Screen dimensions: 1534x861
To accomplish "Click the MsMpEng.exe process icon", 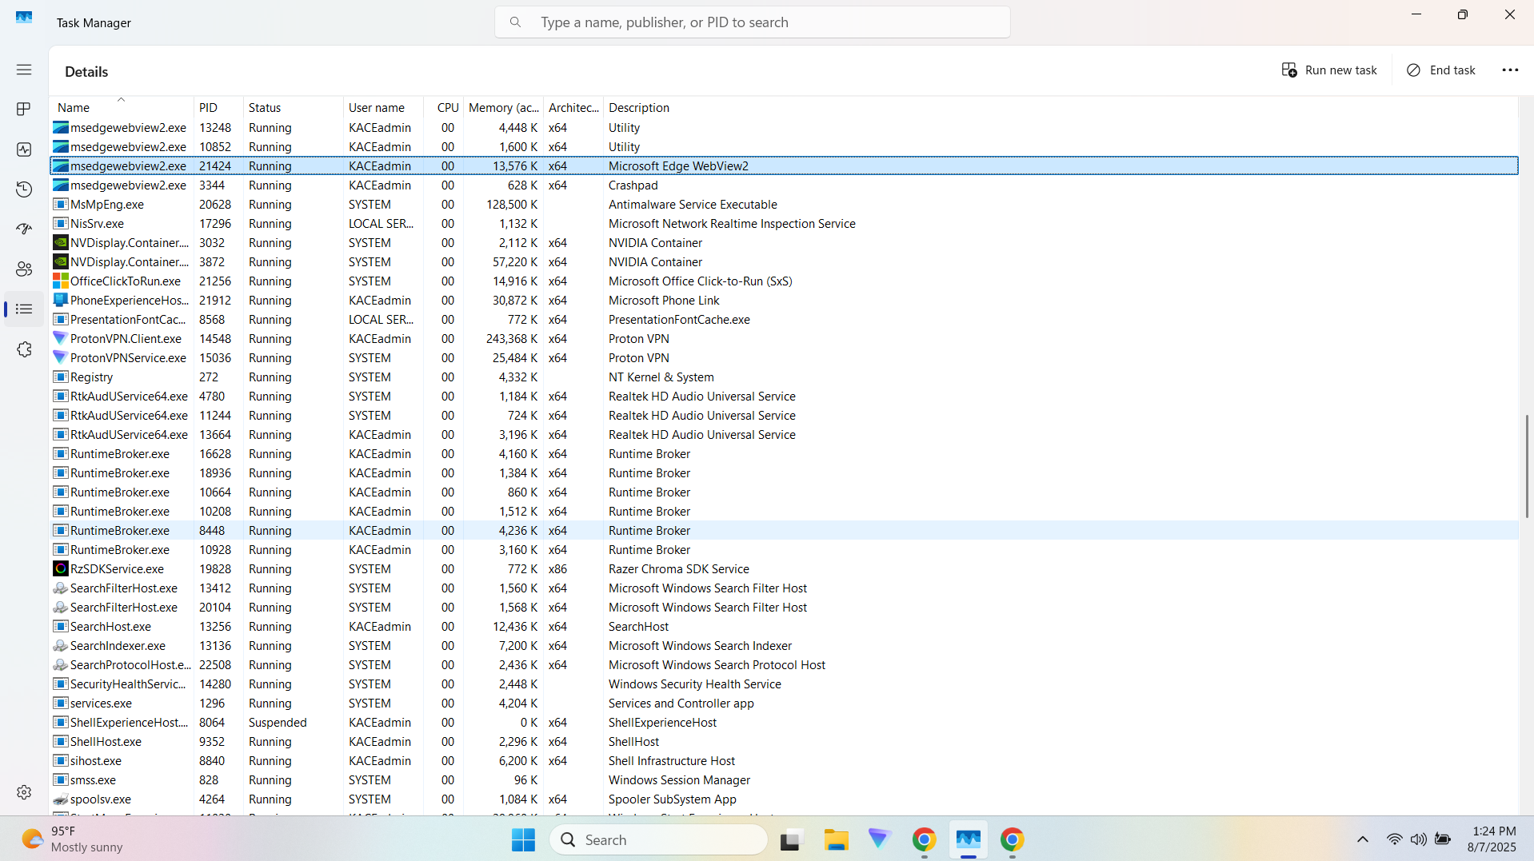I will (x=60, y=204).
